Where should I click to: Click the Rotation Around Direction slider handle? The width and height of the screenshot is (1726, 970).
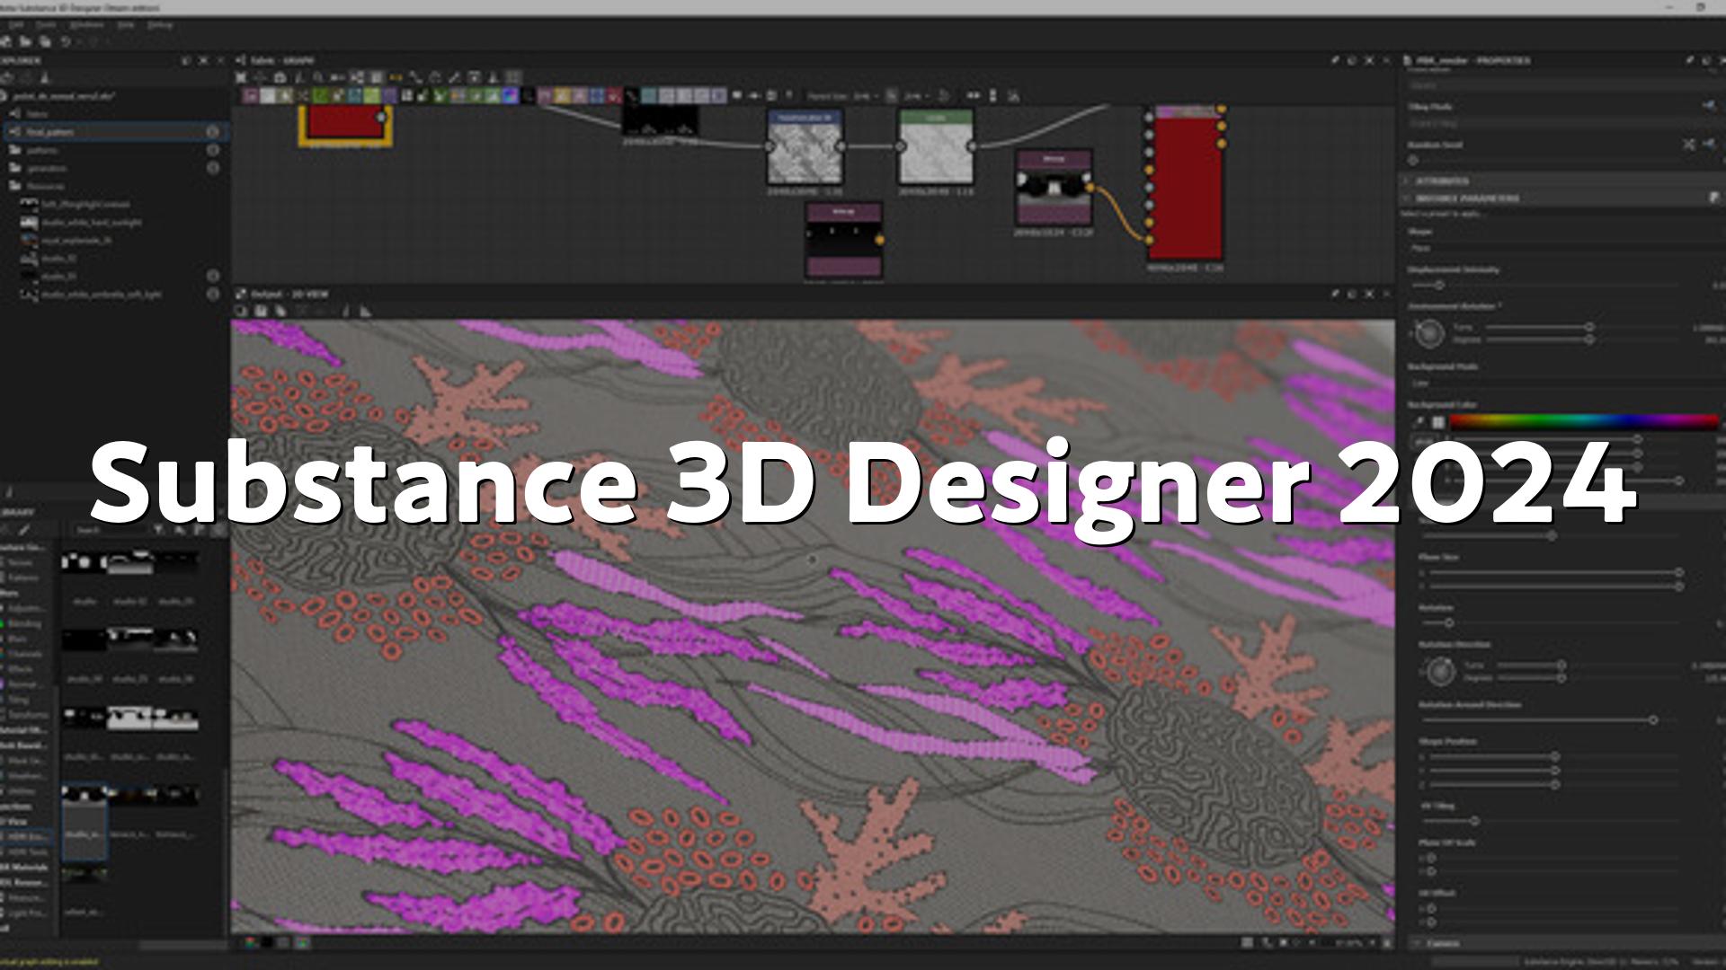[x=1653, y=719]
